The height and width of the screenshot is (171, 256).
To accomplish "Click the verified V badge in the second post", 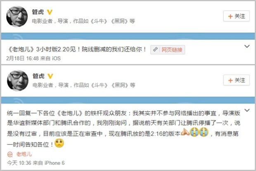I will tap(50, 76).
